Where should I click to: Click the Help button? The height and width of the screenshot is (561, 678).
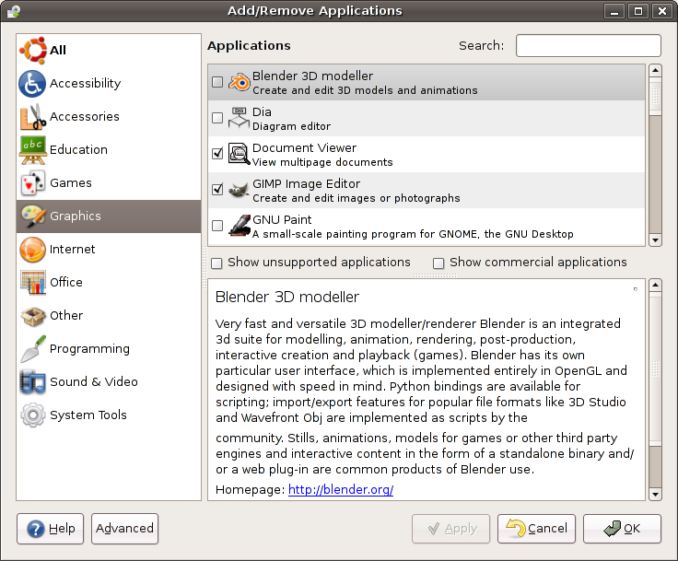pyautogui.click(x=50, y=529)
